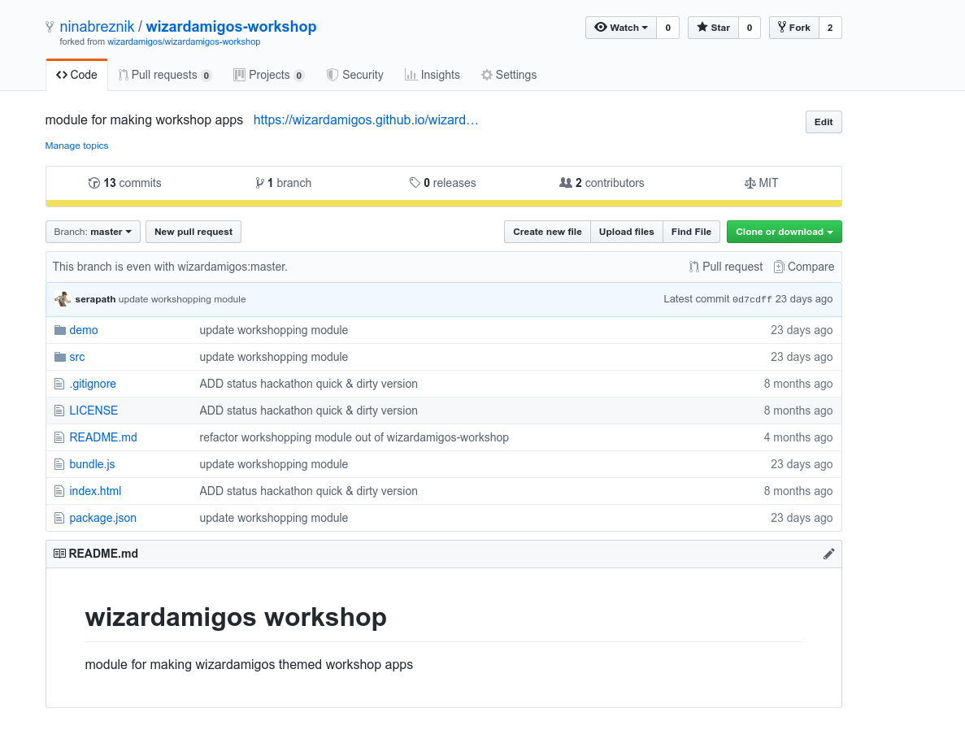Click the .gitignore file icon
Screen dimensions: 965x730
[x=59, y=384]
